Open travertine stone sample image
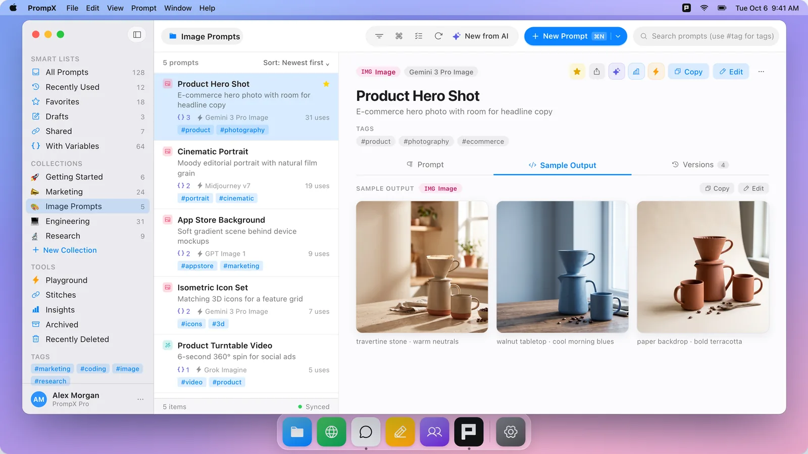Screen dimensions: 808x454 [422, 267]
